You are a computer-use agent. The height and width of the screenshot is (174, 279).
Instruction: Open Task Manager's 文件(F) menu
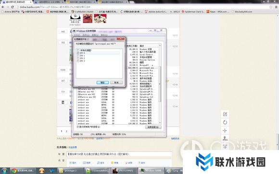coord(77,35)
